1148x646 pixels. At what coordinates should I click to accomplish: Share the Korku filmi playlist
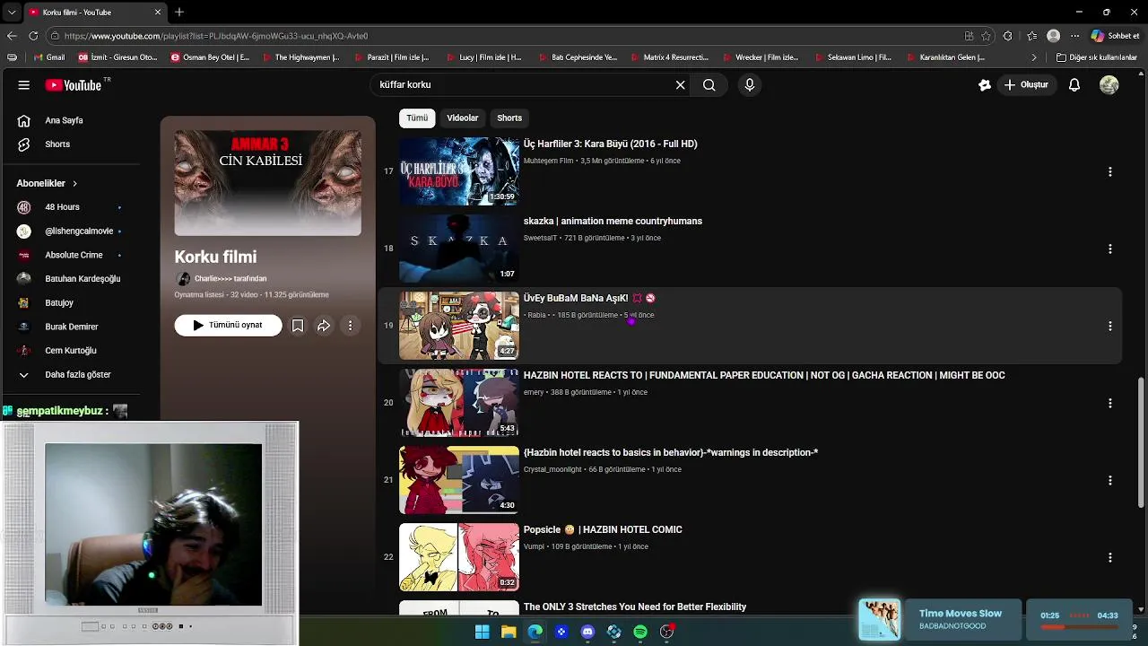324,326
